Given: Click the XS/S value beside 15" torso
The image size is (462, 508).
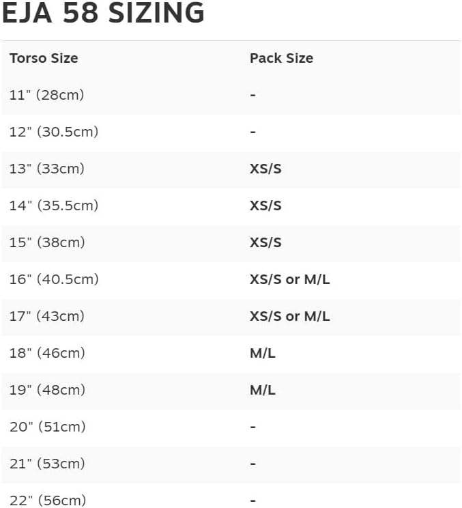Looking at the screenshot, I should pyautogui.click(x=265, y=242).
